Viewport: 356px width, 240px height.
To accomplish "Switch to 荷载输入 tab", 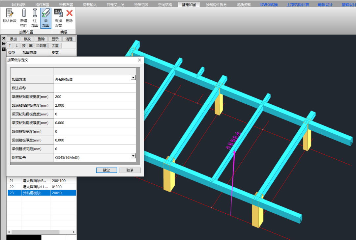I will click(x=90, y=5).
